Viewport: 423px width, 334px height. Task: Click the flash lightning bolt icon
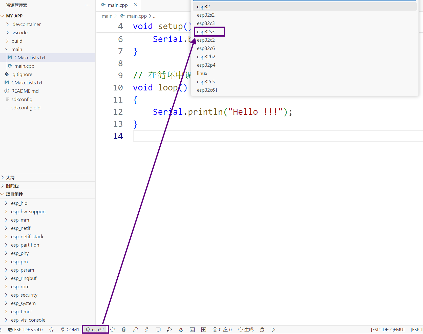147,329
